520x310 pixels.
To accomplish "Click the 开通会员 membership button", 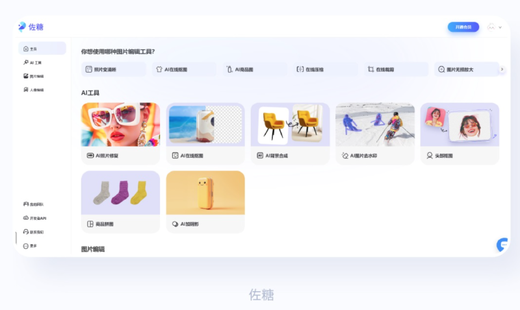I will coord(463,27).
